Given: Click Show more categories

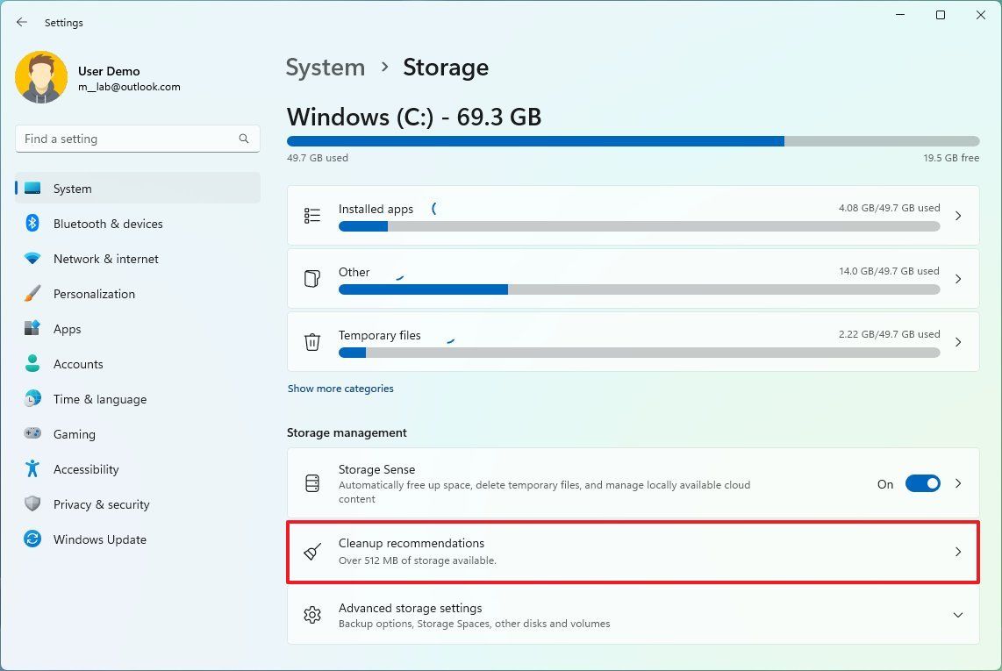Looking at the screenshot, I should click(340, 389).
